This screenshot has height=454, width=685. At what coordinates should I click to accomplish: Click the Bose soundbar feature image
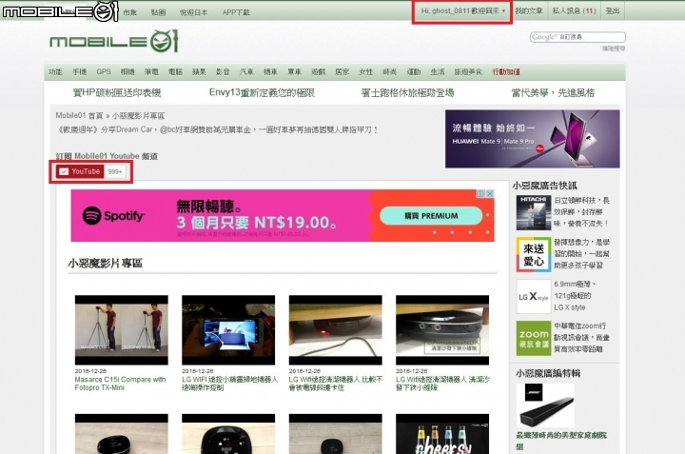click(x=545, y=405)
